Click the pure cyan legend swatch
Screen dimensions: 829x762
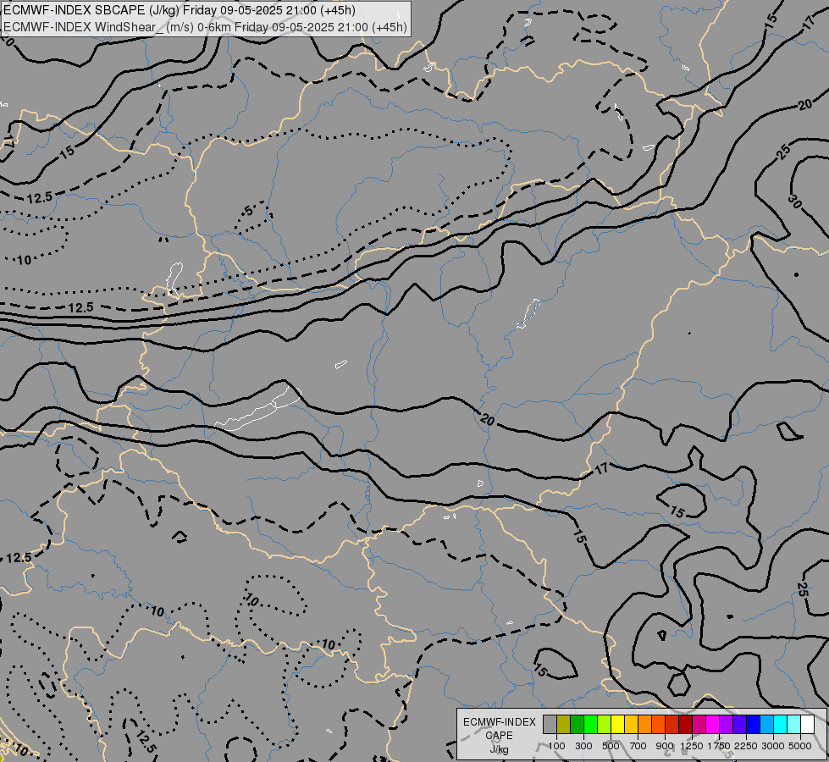tap(781, 725)
